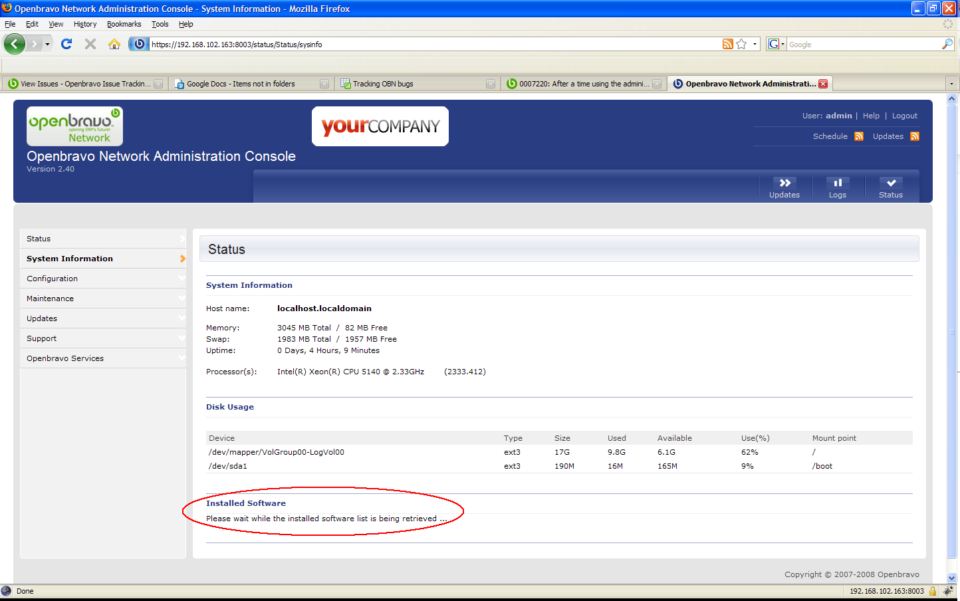Click the Updates RSS feed icon
The image size is (960, 601).
point(915,136)
